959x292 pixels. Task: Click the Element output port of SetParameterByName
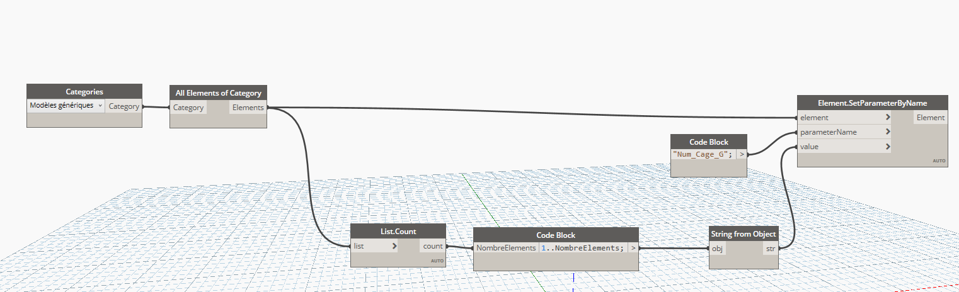click(930, 118)
